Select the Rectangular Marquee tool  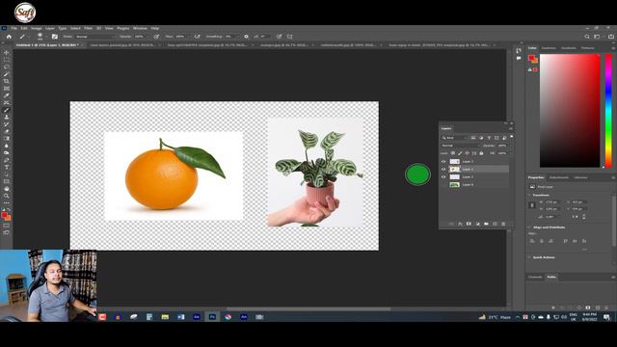click(x=7, y=60)
